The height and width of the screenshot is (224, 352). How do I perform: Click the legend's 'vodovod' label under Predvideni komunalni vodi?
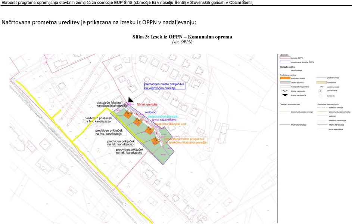click(332, 116)
